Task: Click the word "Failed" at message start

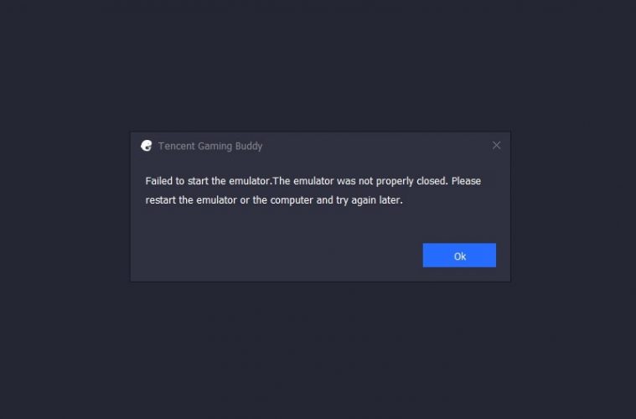Action: tap(159, 181)
